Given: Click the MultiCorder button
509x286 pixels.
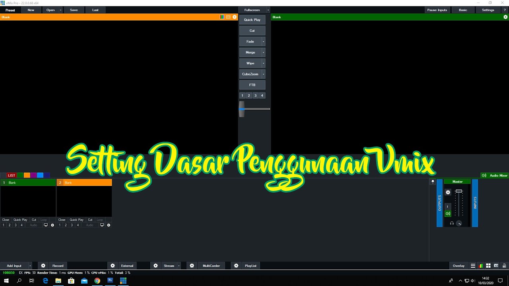Looking at the screenshot, I should pos(211,266).
